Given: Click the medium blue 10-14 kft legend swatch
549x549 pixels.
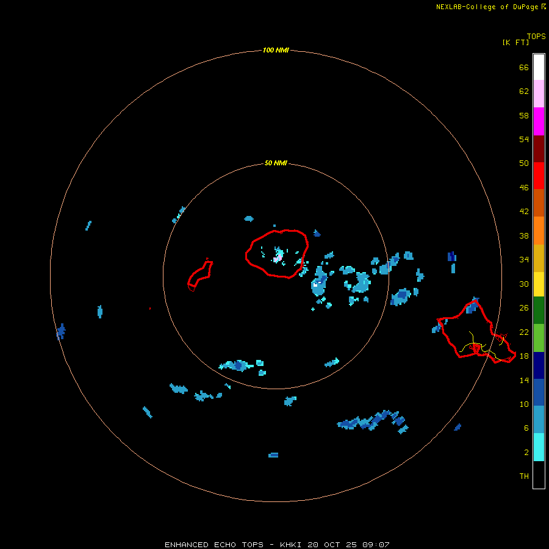Looking at the screenshot, I should [x=539, y=392].
